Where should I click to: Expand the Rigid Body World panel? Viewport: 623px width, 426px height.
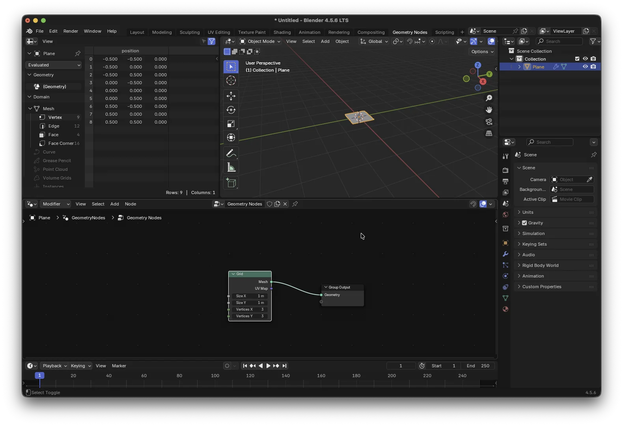540,265
